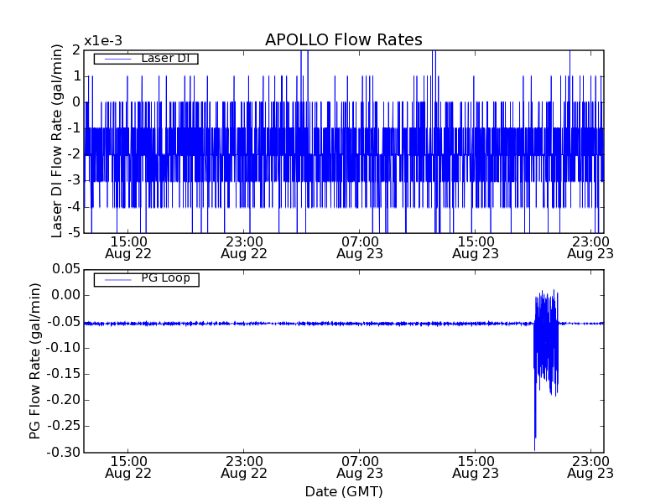
Task: Click top plot 07:00 Aug 23 tick label
Action: pyautogui.click(x=360, y=246)
